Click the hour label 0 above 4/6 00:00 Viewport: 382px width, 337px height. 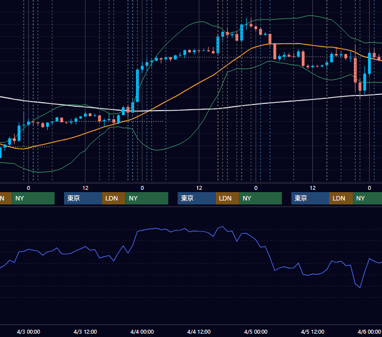(369, 188)
